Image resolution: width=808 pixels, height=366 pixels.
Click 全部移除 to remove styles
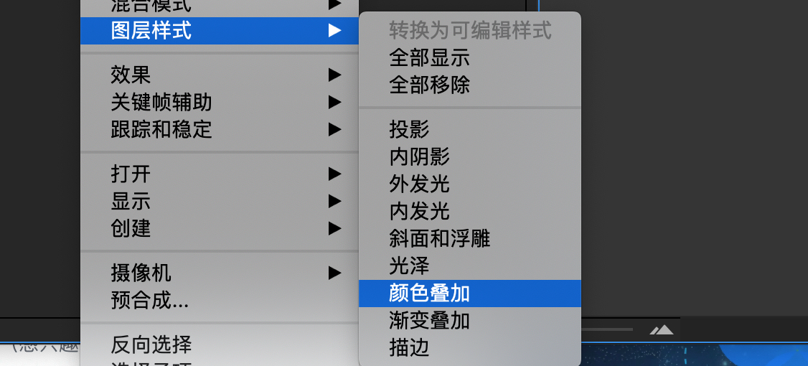point(469,85)
